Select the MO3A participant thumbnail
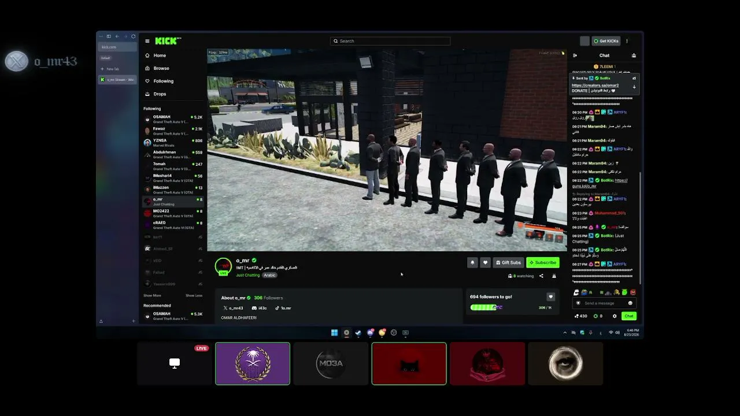Viewport: 740px width, 416px height. pos(331,363)
